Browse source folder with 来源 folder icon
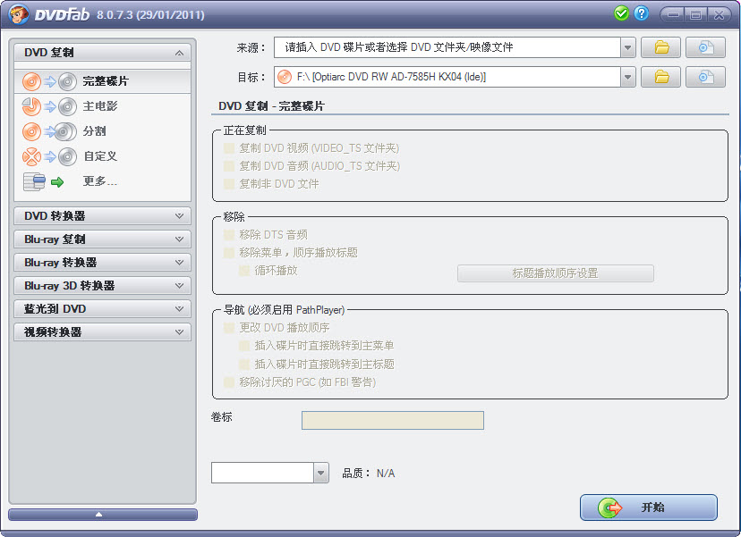Image resolution: width=741 pixels, height=537 pixels. (x=661, y=47)
